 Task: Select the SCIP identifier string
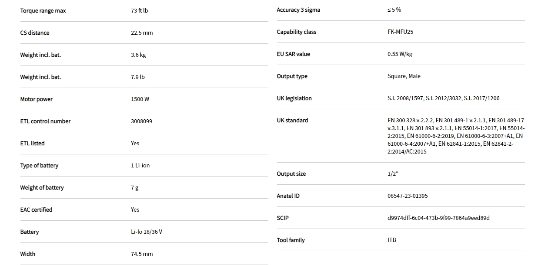coord(438,218)
